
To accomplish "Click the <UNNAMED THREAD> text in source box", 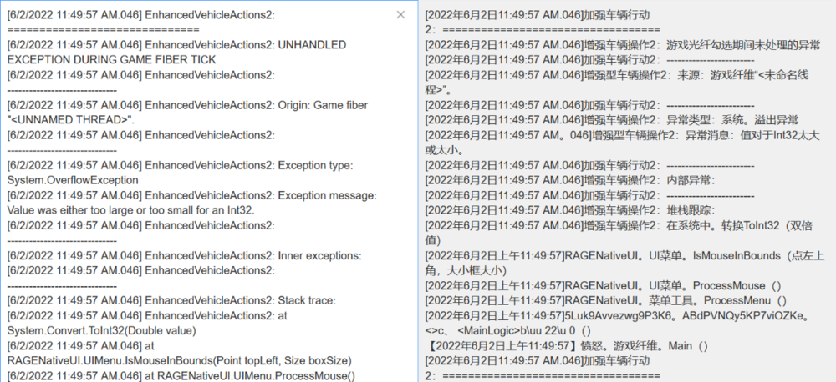I will pos(71,120).
